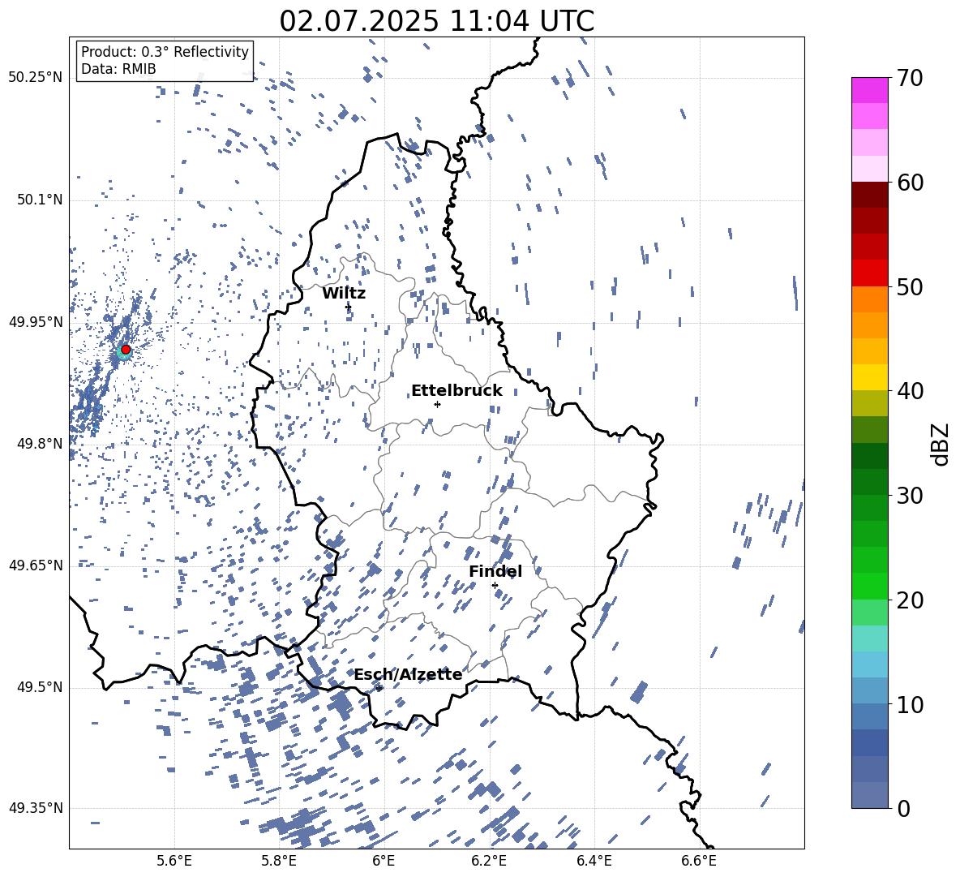The height and width of the screenshot is (877, 960).
Task: Click the 49.65°N latitude label
Action: point(36,565)
